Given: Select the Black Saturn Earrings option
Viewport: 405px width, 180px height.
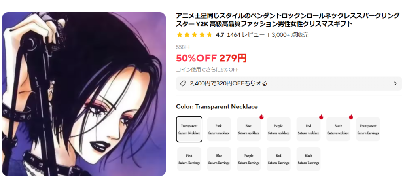Looking at the screenshot, I should 308,159.
